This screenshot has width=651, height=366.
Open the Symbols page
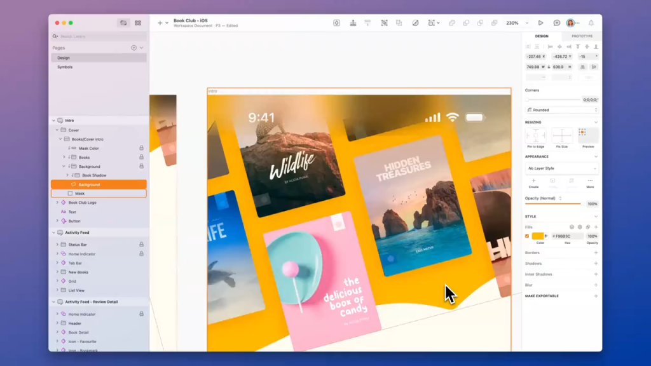tap(99, 67)
